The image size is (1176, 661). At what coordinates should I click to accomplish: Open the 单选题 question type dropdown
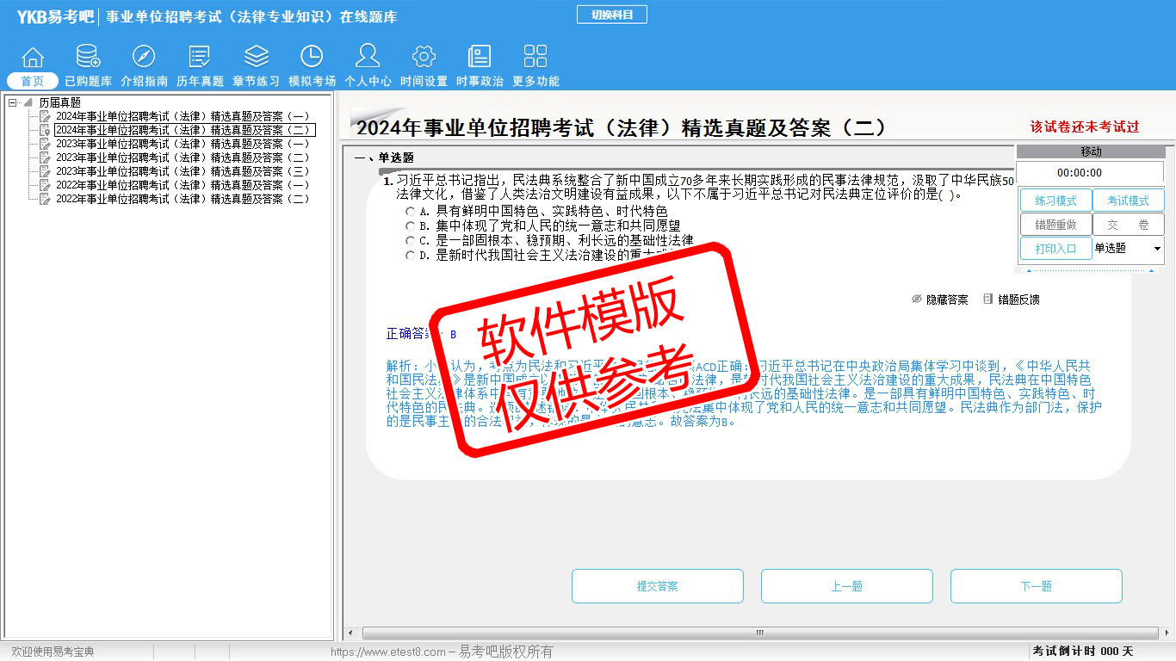pyautogui.click(x=1156, y=249)
